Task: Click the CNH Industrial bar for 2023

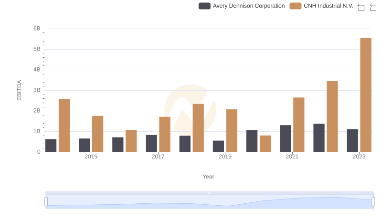Action: pos(366,95)
